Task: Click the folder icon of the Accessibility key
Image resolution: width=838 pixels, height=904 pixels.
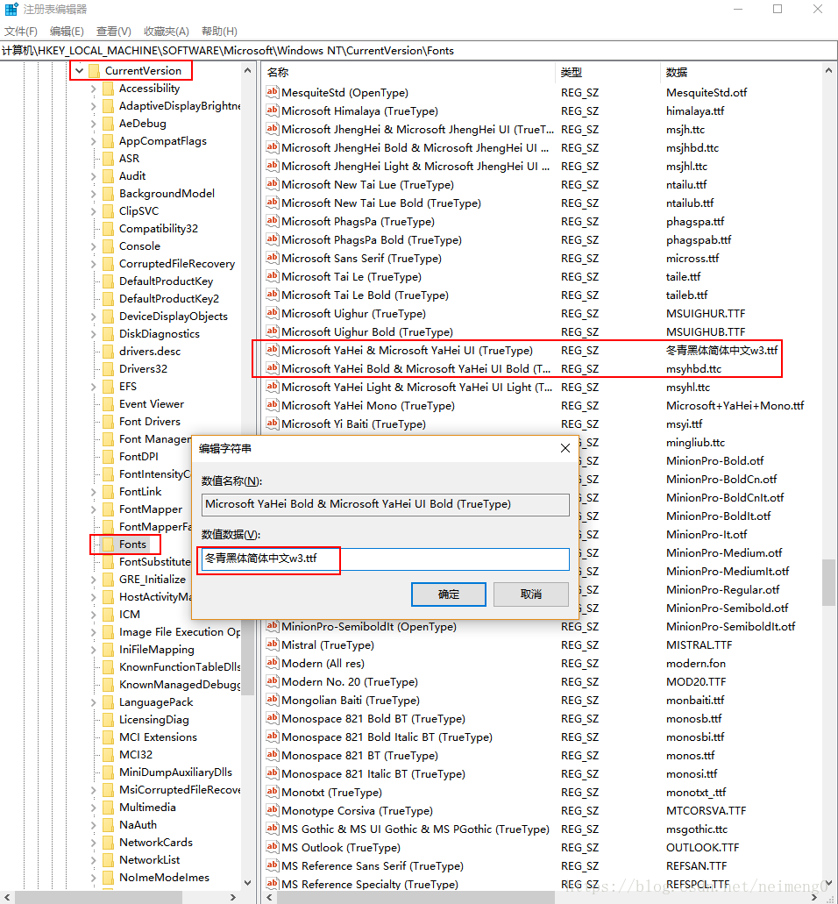Action: click(x=108, y=89)
